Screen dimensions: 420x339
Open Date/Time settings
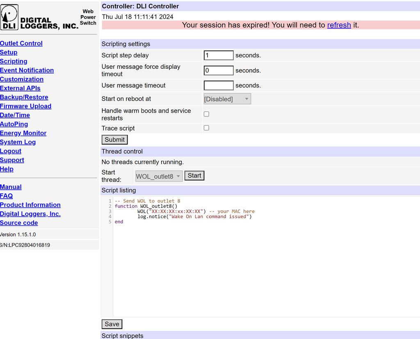click(x=15, y=115)
